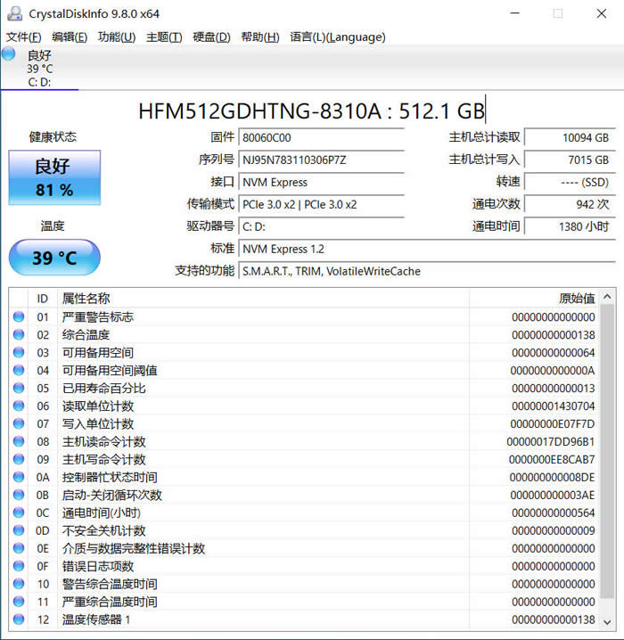The width and height of the screenshot is (624, 640).
Task: Click status icon beside 通电时间(小时) row
Action: 19,513
